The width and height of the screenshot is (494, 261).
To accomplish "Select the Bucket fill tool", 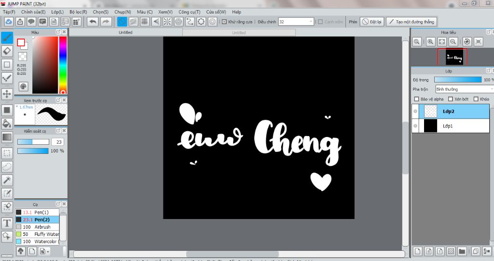I will click(7, 123).
